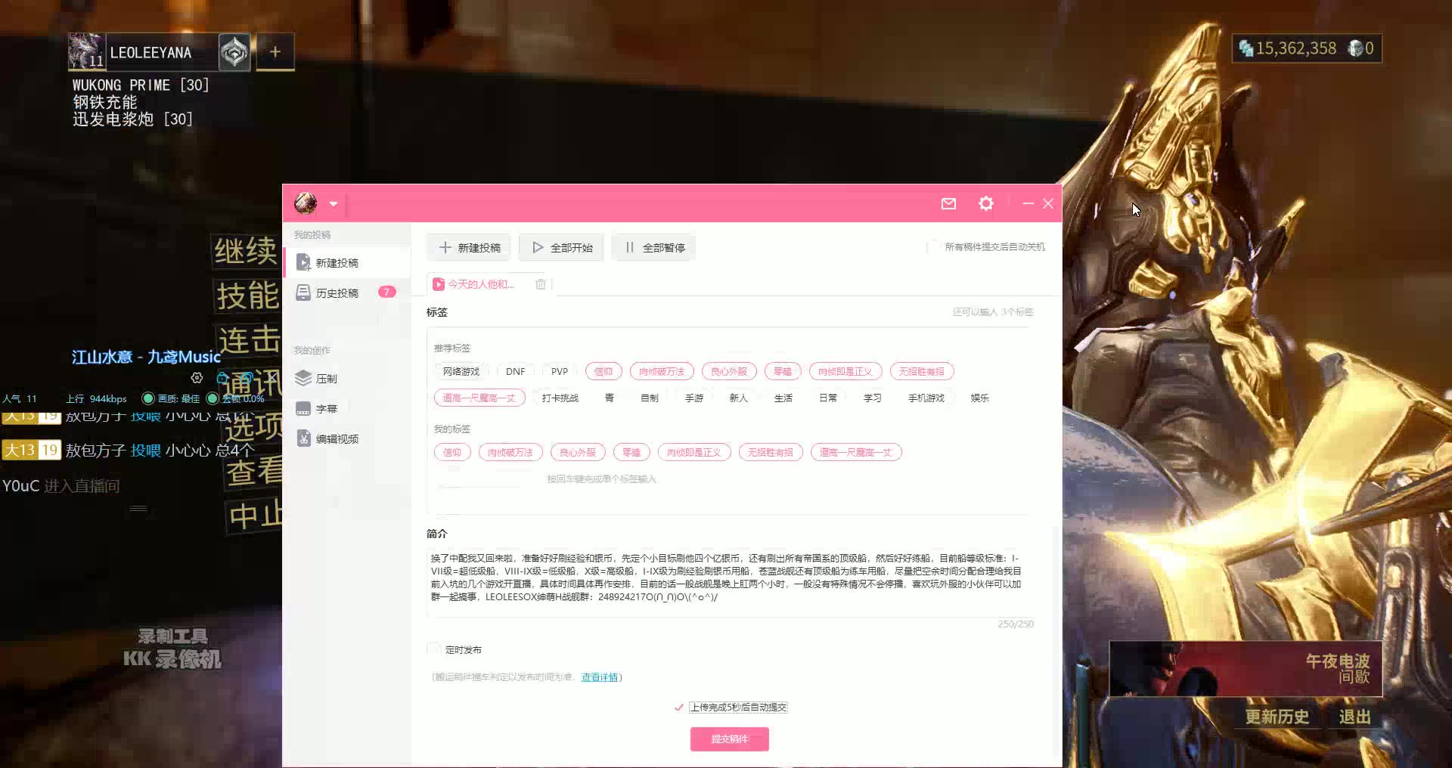Add recommended tag DNF
The image size is (1452, 768).
tap(516, 371)
